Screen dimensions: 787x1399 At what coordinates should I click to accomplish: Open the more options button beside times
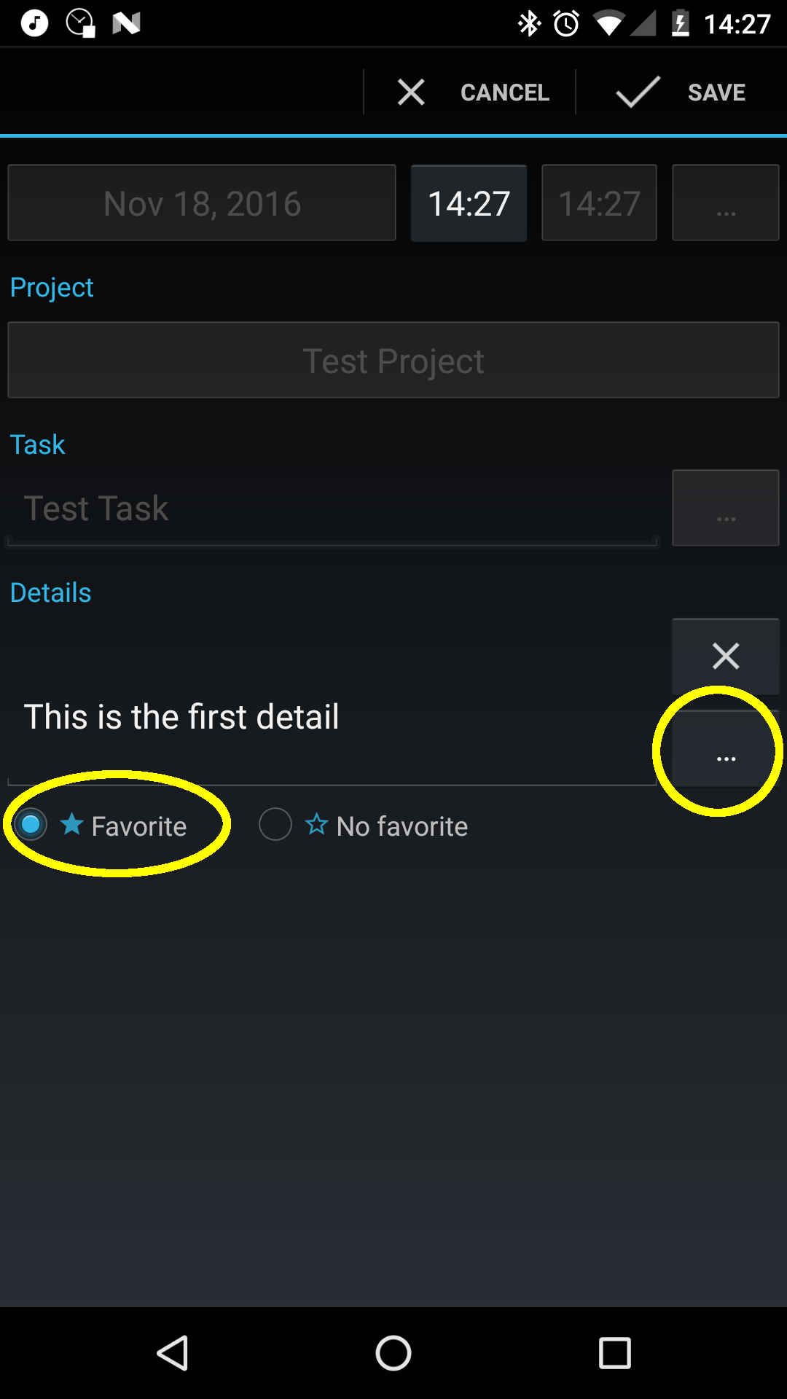(726, 203)
